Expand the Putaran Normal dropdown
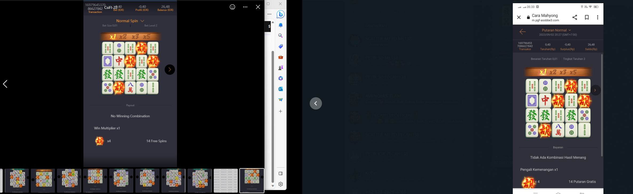633x194 pixels. coord(556,30)
